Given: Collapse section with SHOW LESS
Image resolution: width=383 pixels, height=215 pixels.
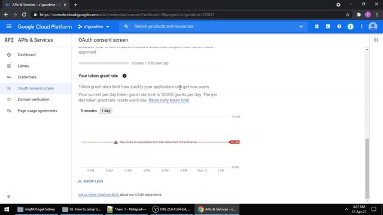Looking at the screenshot, I should point(90,181).
